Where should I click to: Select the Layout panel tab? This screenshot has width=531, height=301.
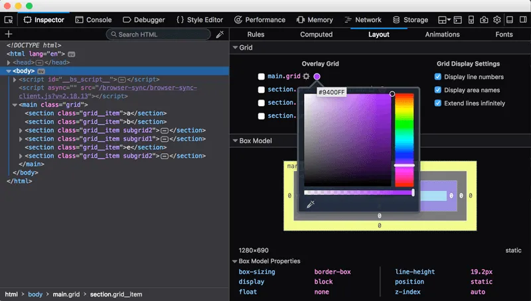pos(378,34)
